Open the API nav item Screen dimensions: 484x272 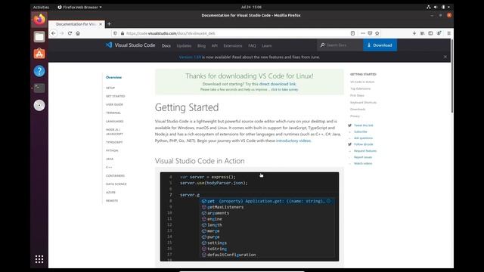[x=215, y=45]
